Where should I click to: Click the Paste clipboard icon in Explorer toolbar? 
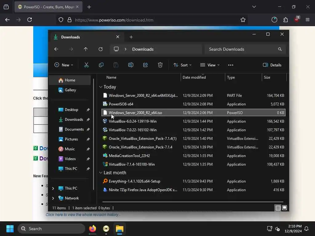click(x=116, y=65)
